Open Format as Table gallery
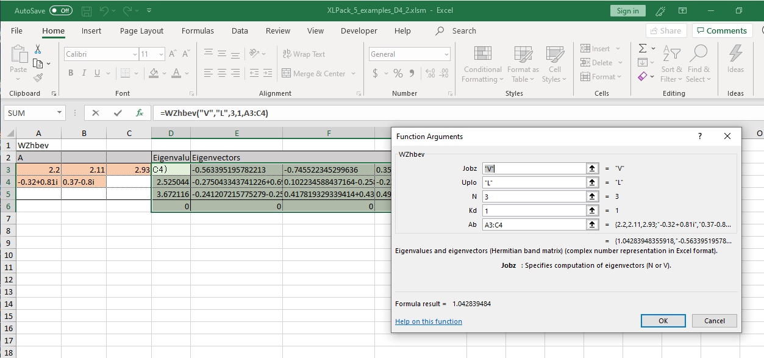764x358 pixels. (523, 64)
